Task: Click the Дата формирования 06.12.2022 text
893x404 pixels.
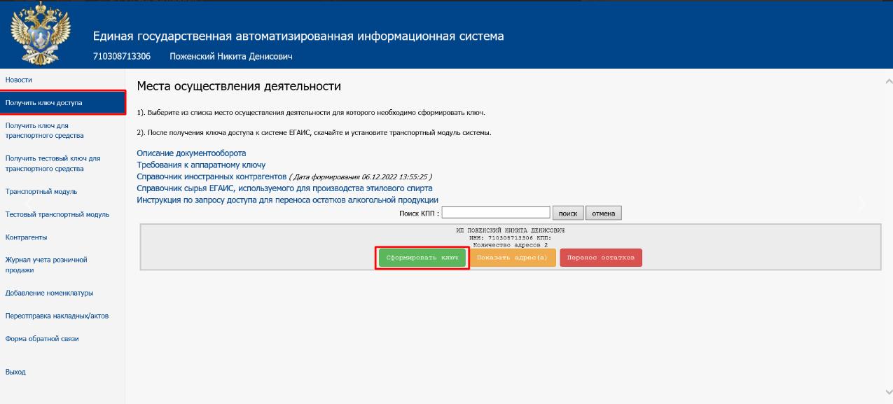Action: pyautogui.click(x=361, y=176)
